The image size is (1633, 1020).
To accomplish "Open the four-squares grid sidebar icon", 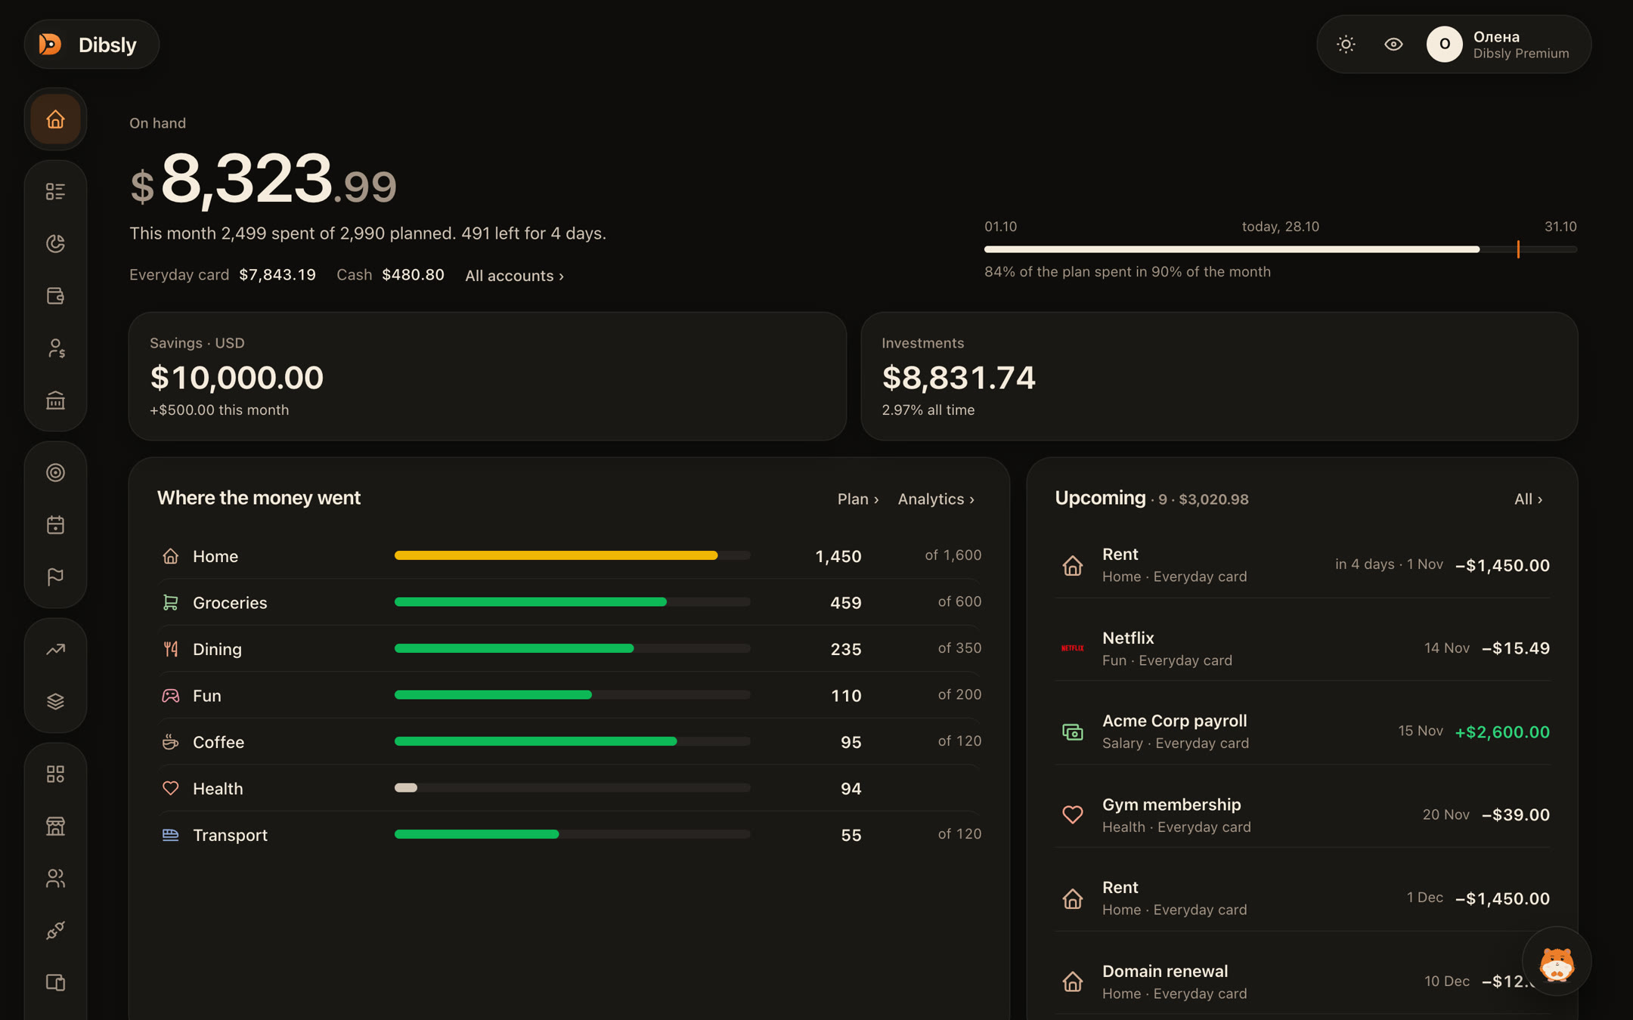I will [55, 774].
